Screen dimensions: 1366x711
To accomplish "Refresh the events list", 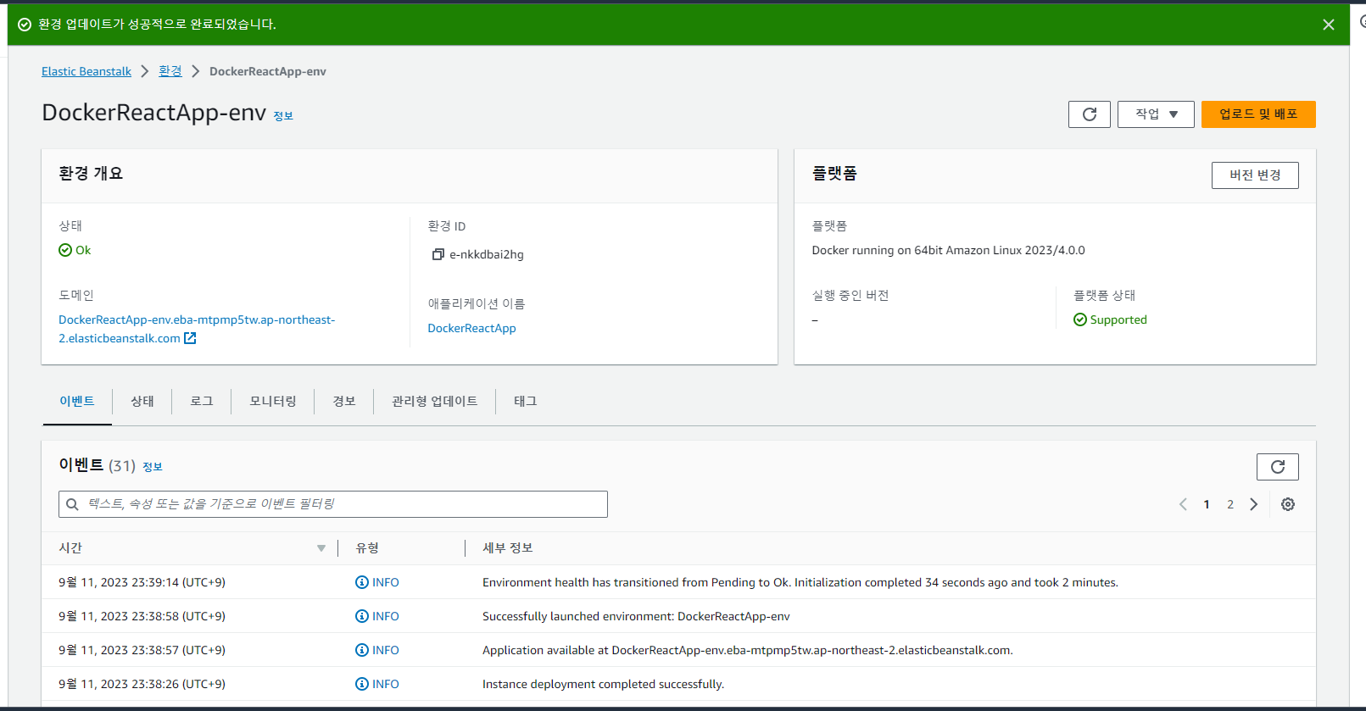I will tap(1278, 467).
